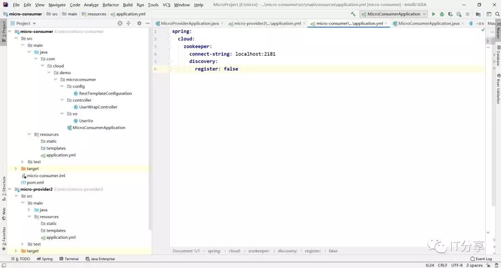Screen dimensions: 501x268
Task: Open the Database tool window
Action: coord(498,55)
